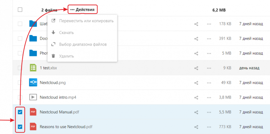
Task: Click the PDF icon of Nextcloud Manual
Action: 33,112
